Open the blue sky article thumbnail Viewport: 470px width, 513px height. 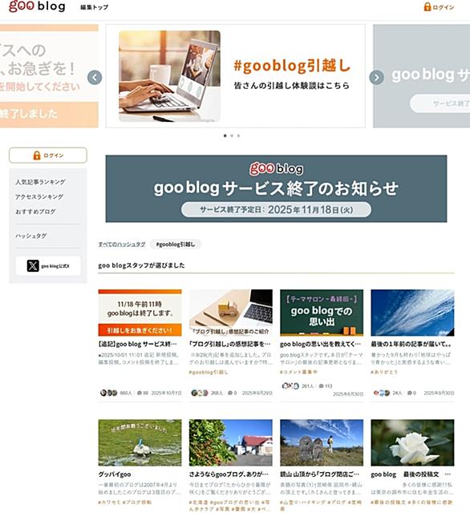point(412,313)
